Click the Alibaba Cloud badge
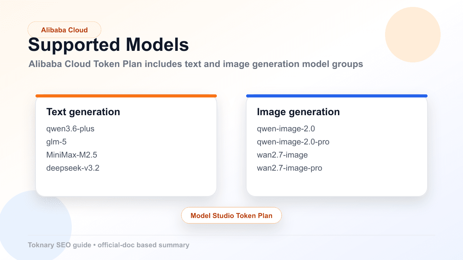The width and height of the screenshot is (463, 260). (x=64, y=29)
